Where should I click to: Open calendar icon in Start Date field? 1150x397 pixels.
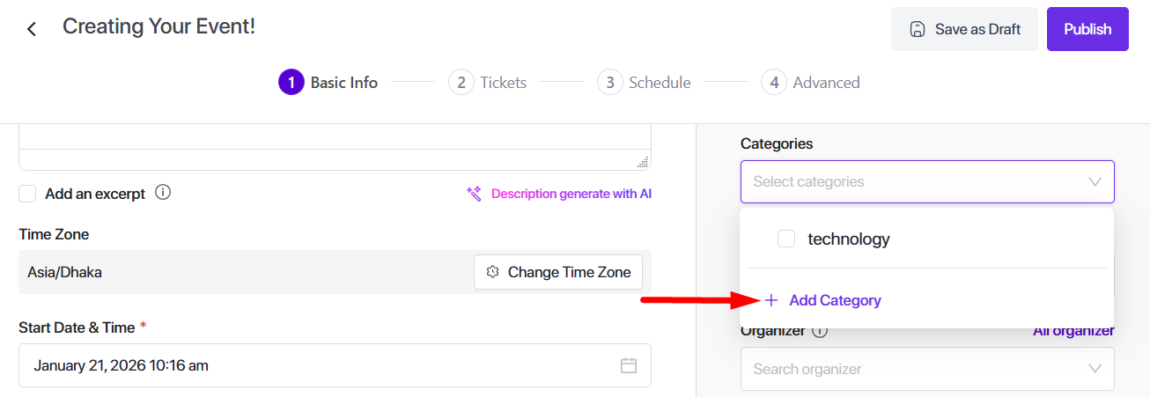coord(629,365)
